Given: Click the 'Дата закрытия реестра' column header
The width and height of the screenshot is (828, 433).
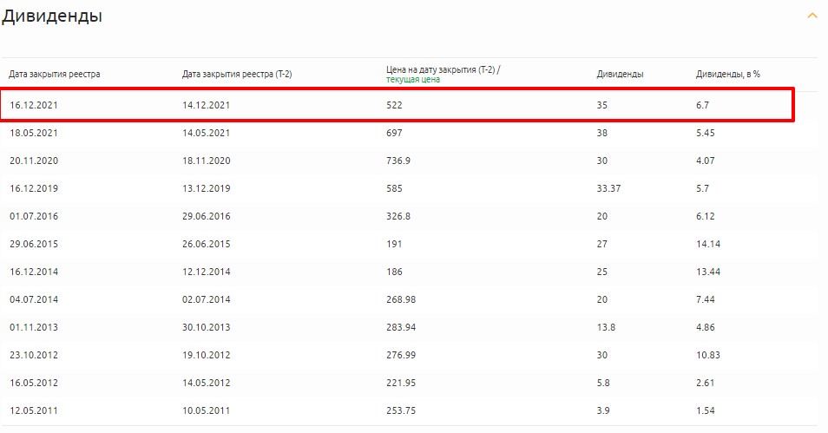Looking at the screenshot, I should pos(55,74).
